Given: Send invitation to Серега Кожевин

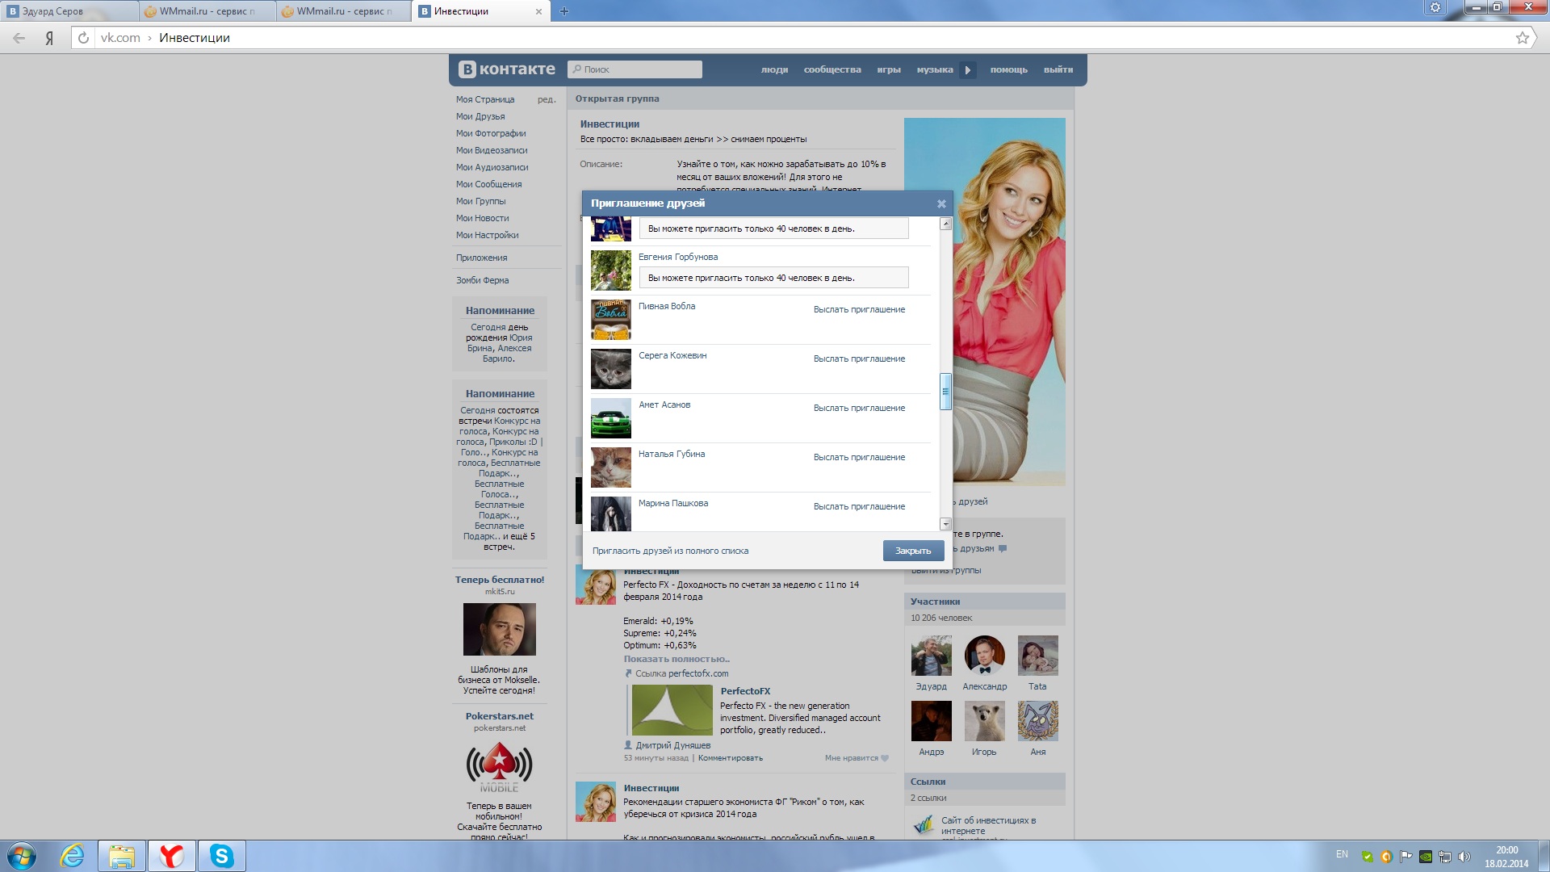Looking at the screenshot, I should click(859, 358).
